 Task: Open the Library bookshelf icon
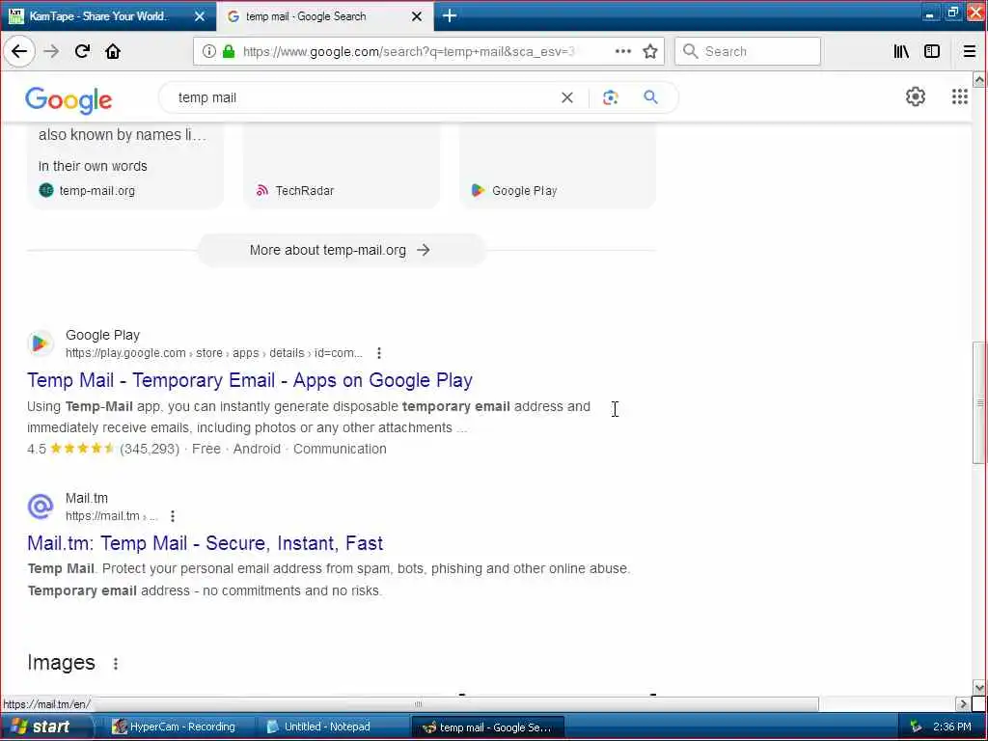click(901, 52)
